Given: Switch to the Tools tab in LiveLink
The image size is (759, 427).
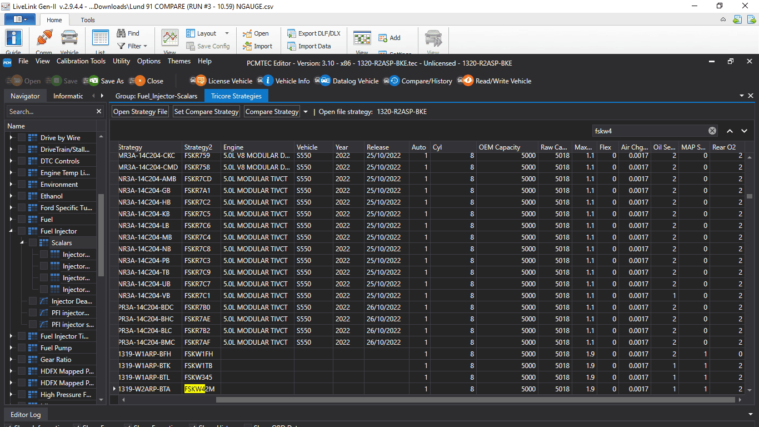Looking at the screenshot, I should [x=88, y=20].
